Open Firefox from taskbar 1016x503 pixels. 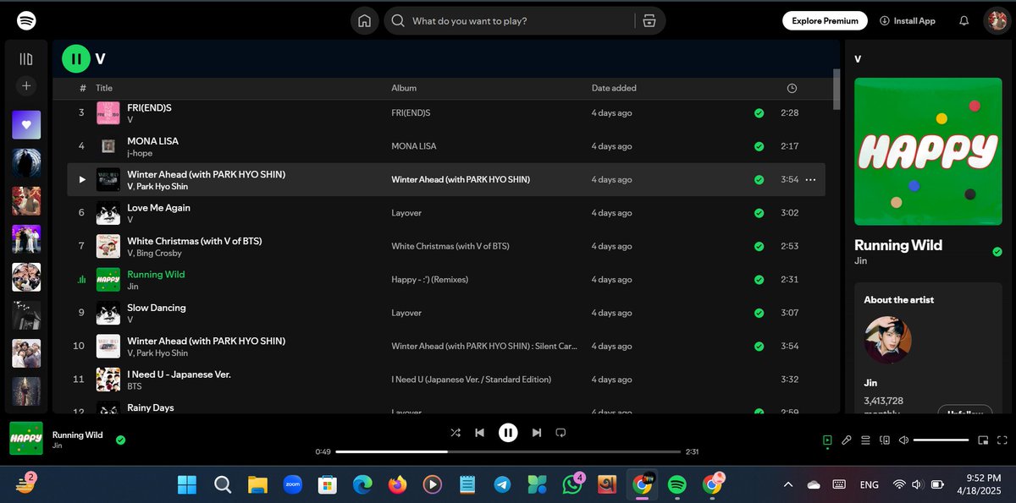397,484
